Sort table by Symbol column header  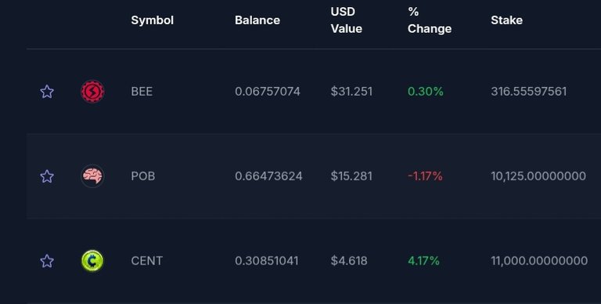(152, 20)
